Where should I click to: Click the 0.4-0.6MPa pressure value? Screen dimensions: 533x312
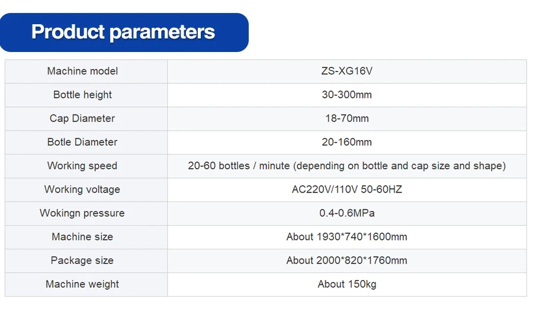tap(346, 213)
